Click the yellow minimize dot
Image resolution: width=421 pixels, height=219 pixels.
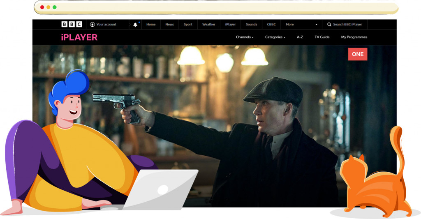[49, 7]
